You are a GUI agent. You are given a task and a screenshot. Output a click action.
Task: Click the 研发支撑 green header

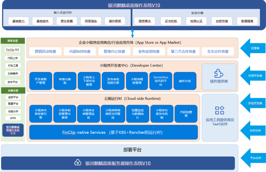point(13,41)
